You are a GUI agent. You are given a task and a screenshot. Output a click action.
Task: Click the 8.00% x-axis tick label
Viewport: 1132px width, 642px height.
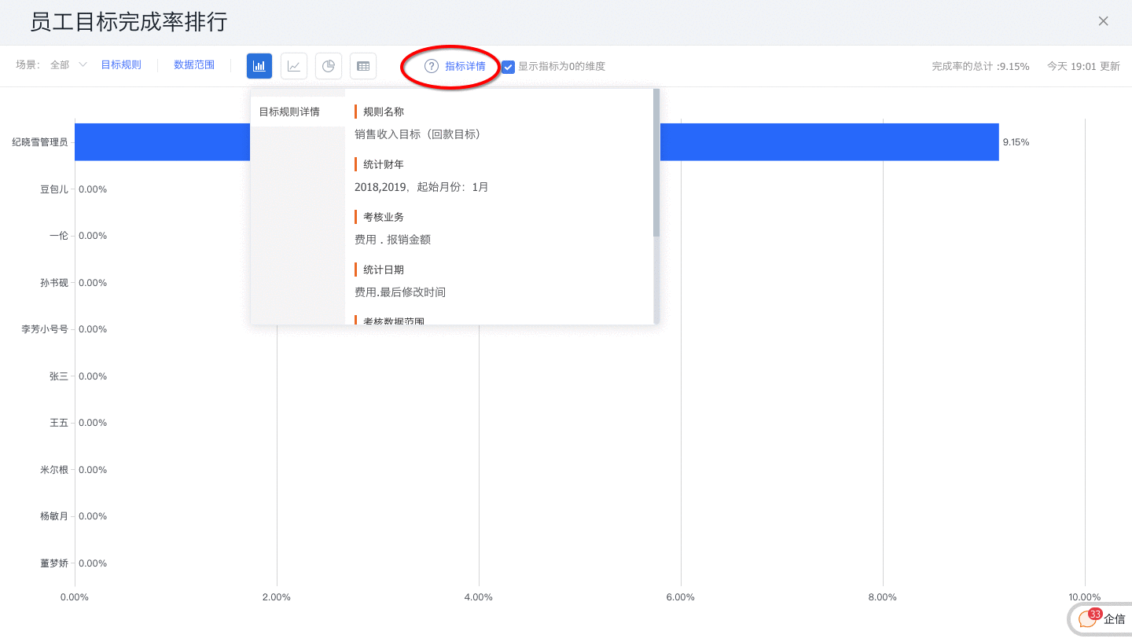point(883,597)
